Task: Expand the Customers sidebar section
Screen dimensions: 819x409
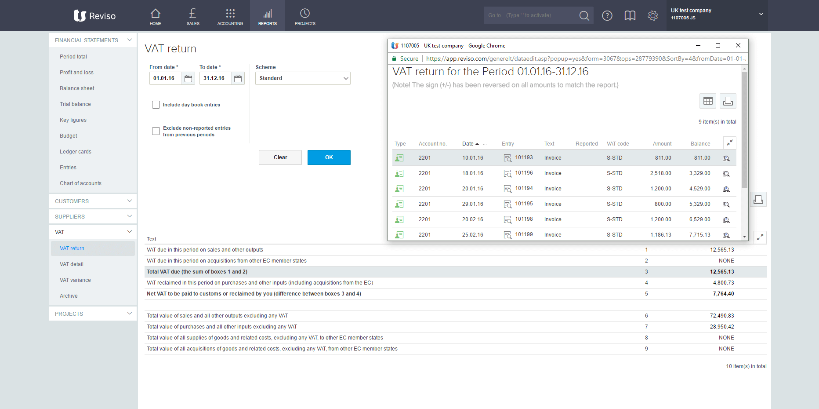Action: tap(93, 201)
